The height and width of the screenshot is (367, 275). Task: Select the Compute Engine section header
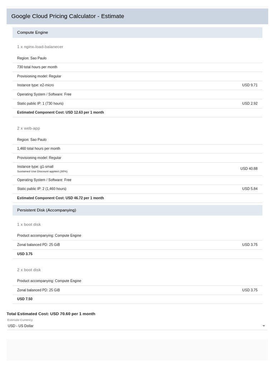tap(33, 33)
